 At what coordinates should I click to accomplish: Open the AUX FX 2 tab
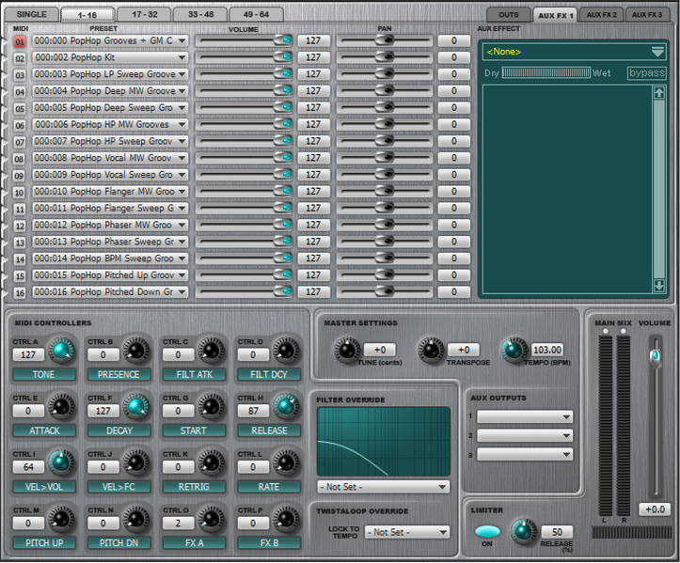tap(602, 14)
